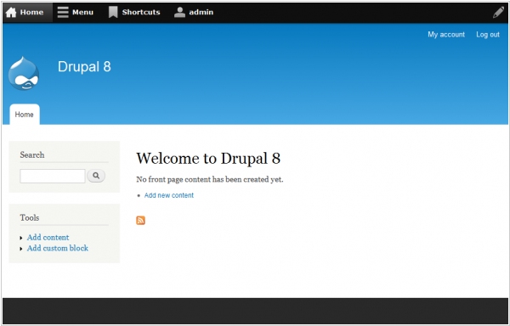Click the Tools block heading
510x326 pixels.
tap(29, 217)
